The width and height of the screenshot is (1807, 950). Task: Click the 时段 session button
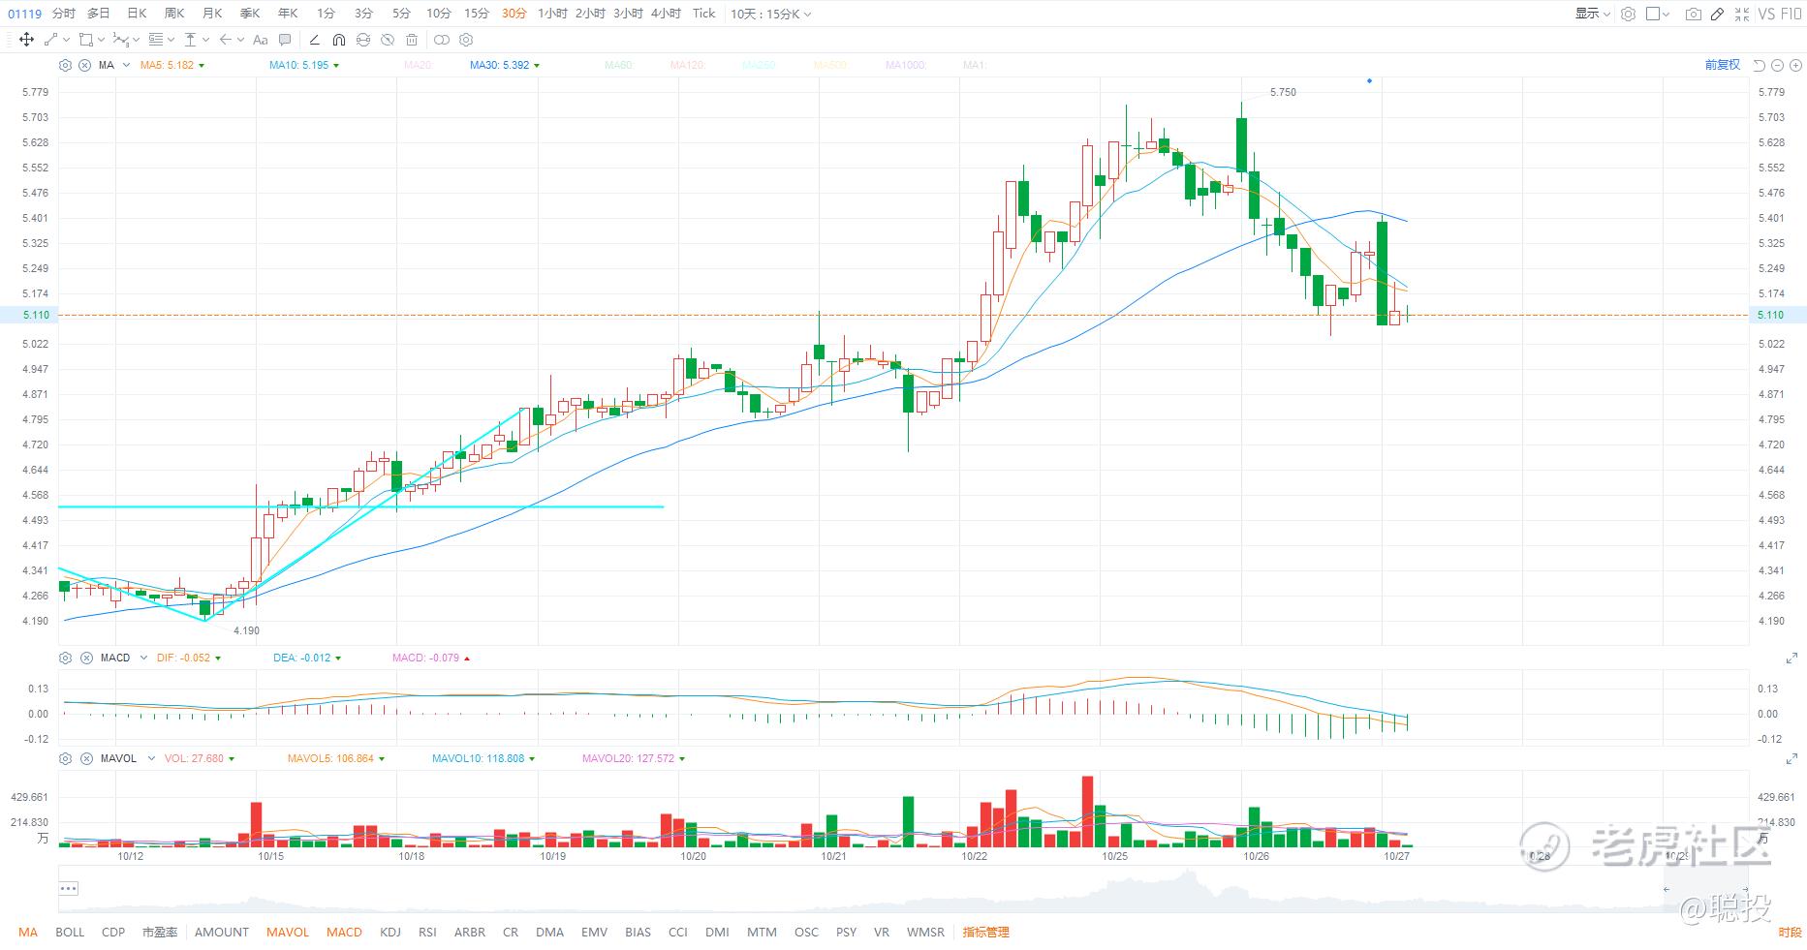(x=1790, y=933)
